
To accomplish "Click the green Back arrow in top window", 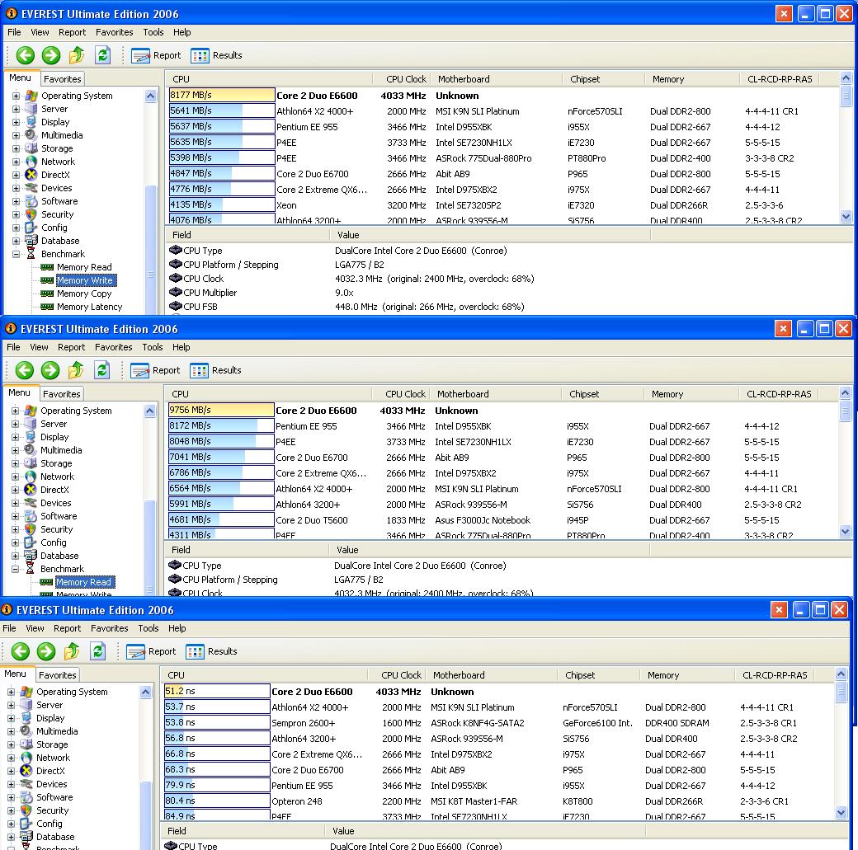I will pos(26,55).
